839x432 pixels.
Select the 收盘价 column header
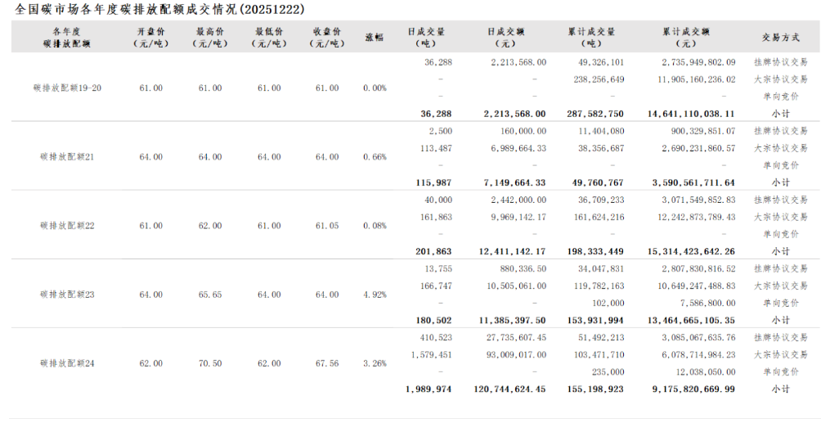pyautogui.click(x=327, y=38)
